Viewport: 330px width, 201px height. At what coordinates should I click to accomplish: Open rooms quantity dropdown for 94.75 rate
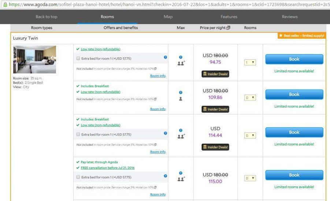[250, 62]
